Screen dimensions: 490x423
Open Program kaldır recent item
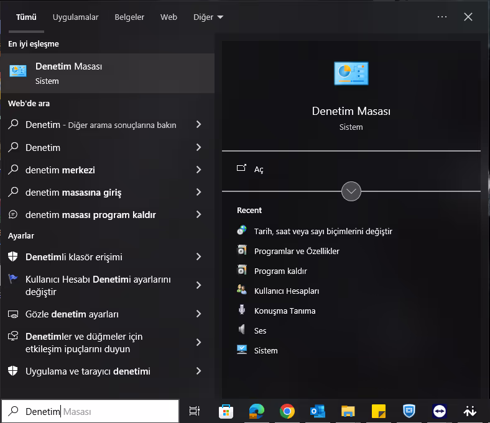pos(280,271)
